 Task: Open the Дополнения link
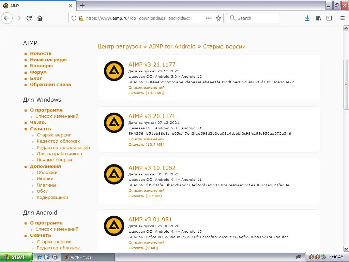(45, 166)
